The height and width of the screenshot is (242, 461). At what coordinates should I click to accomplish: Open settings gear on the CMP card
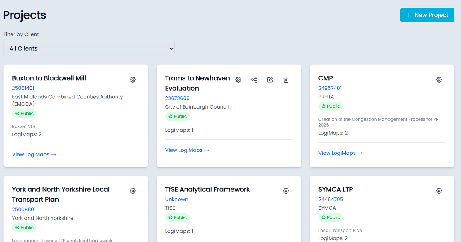[439, 80]
